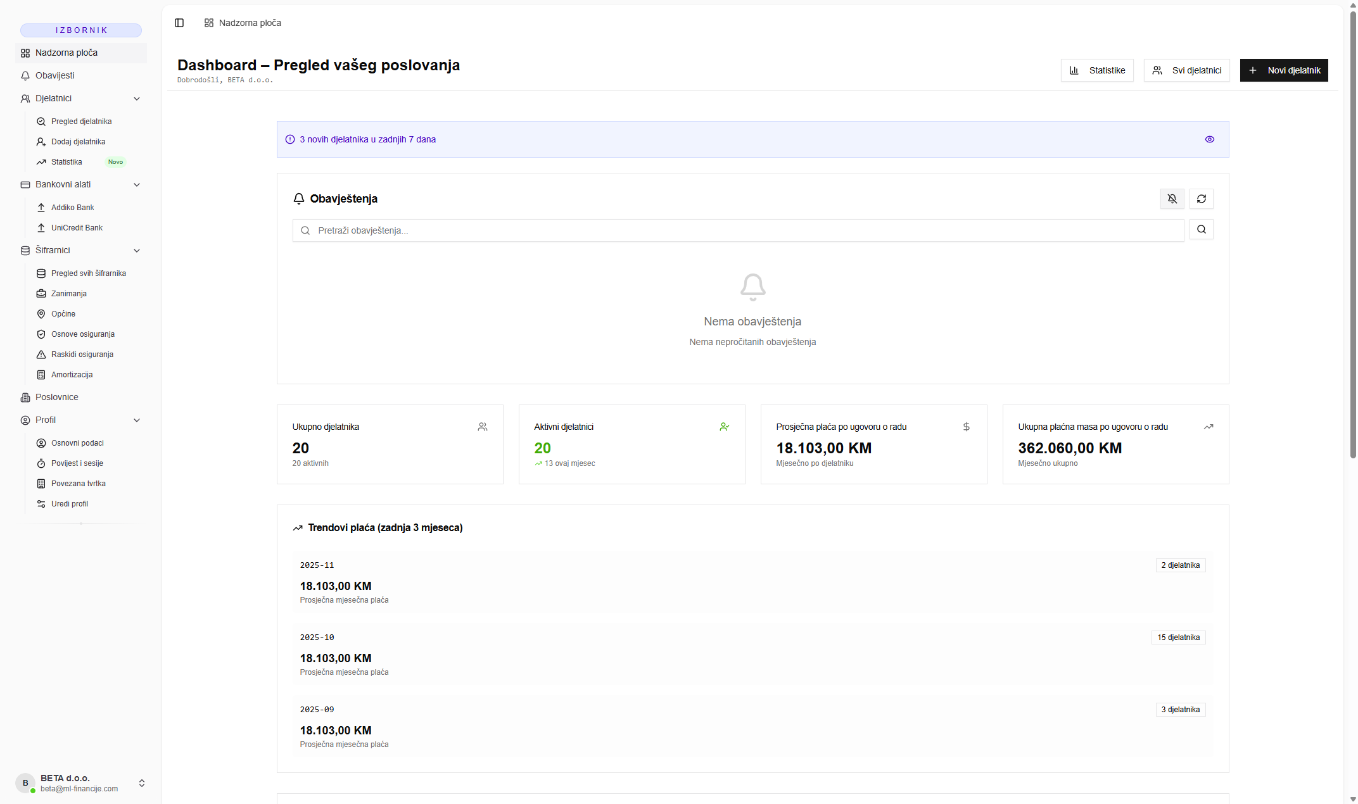Collapse the Bankovni alati section
The image size is (1358, 804).
[136, 185]
